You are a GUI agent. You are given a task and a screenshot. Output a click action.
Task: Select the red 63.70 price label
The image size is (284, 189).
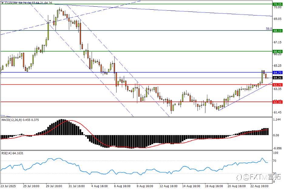point(278,85)
